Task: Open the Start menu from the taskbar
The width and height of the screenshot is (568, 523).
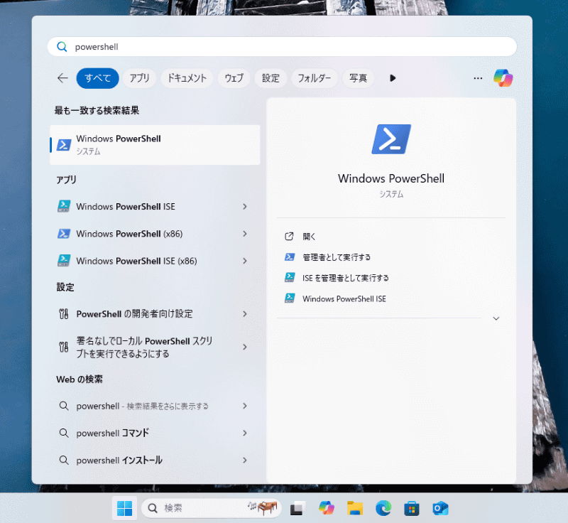Action: point(125,508)
